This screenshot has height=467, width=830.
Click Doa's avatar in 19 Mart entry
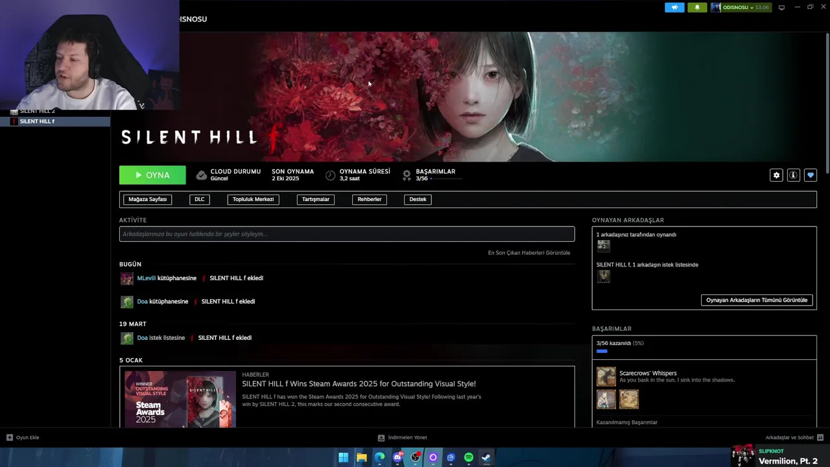coord(127,338)
